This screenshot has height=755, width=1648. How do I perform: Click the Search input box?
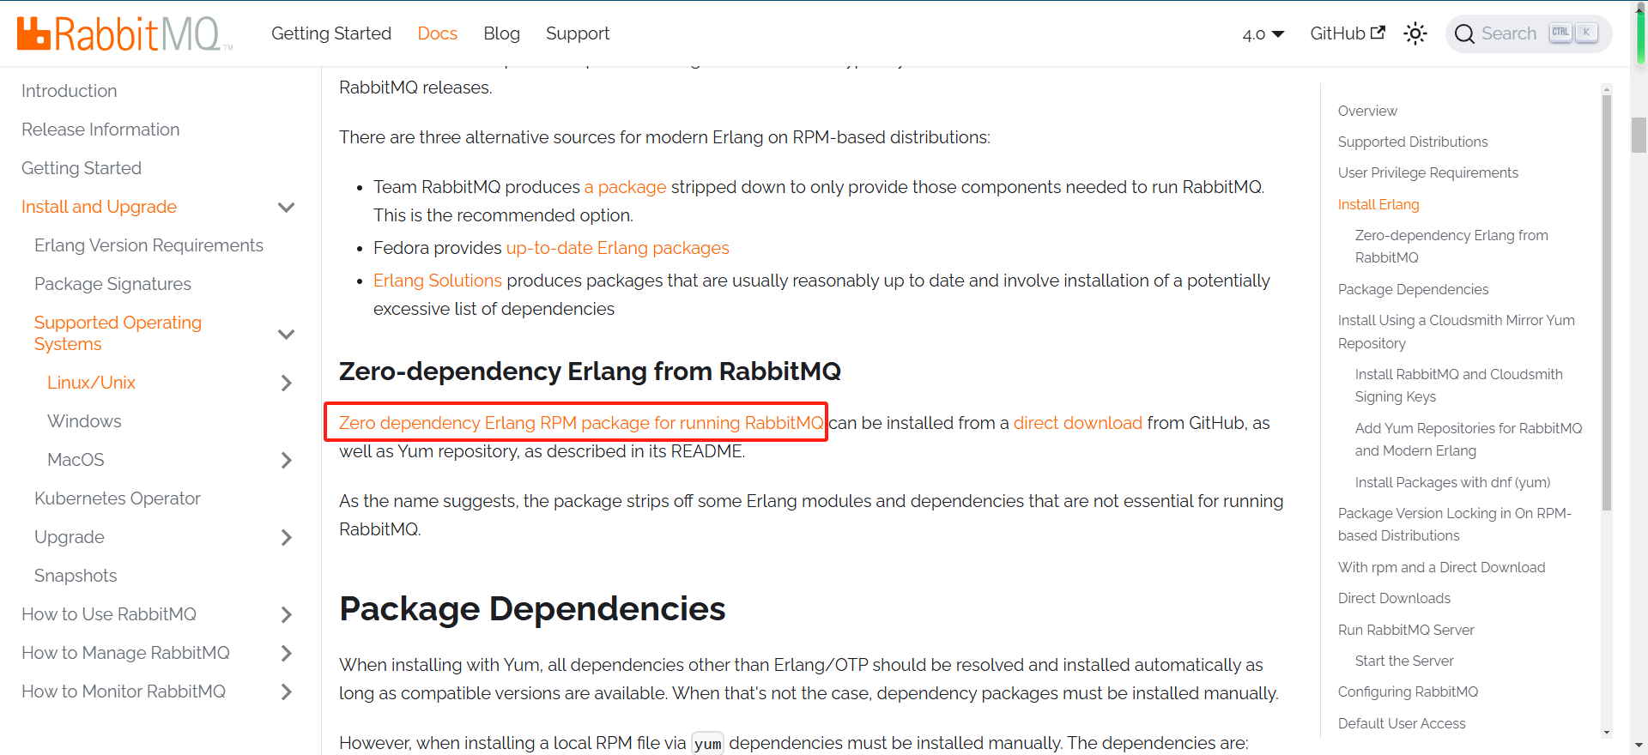1509,33
